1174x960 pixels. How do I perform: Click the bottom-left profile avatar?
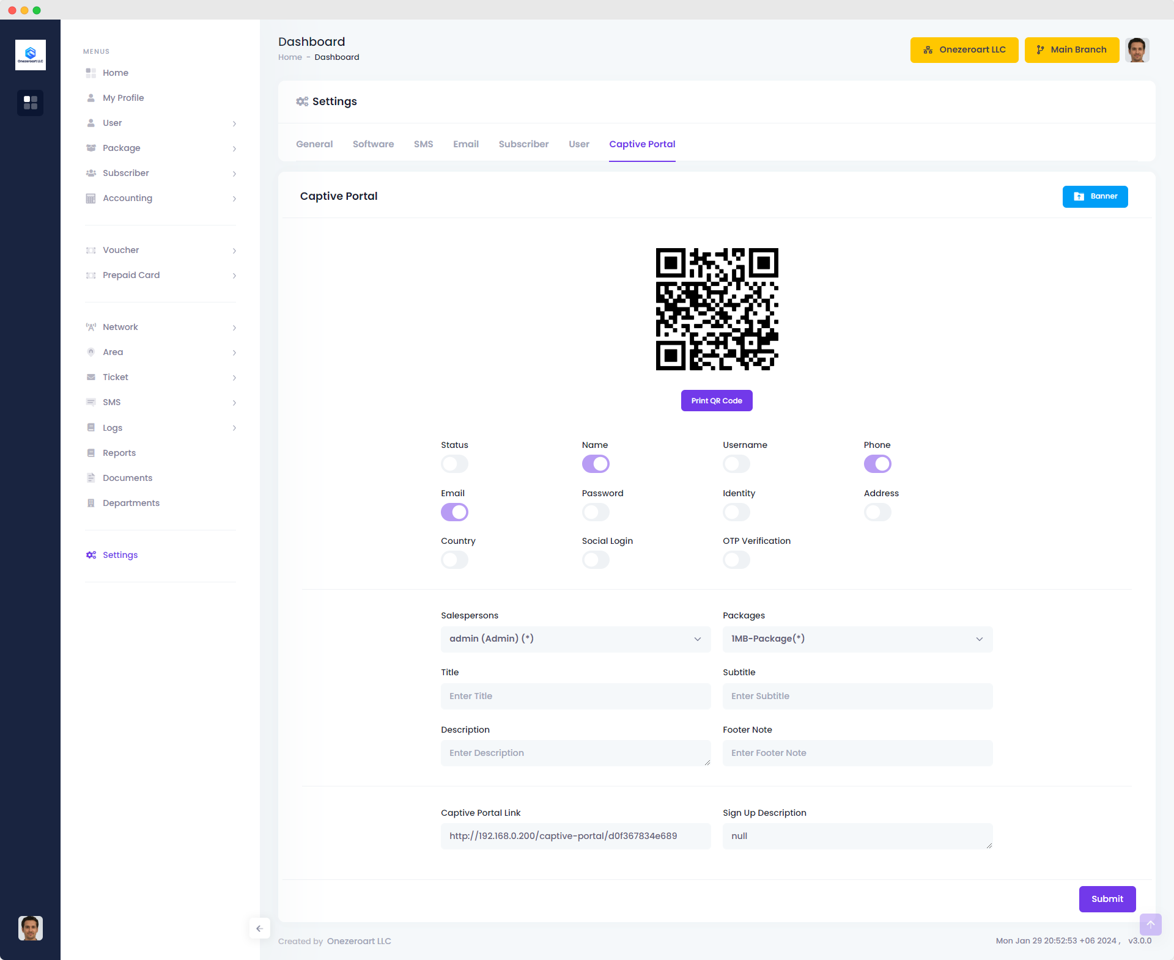[31, 928]
